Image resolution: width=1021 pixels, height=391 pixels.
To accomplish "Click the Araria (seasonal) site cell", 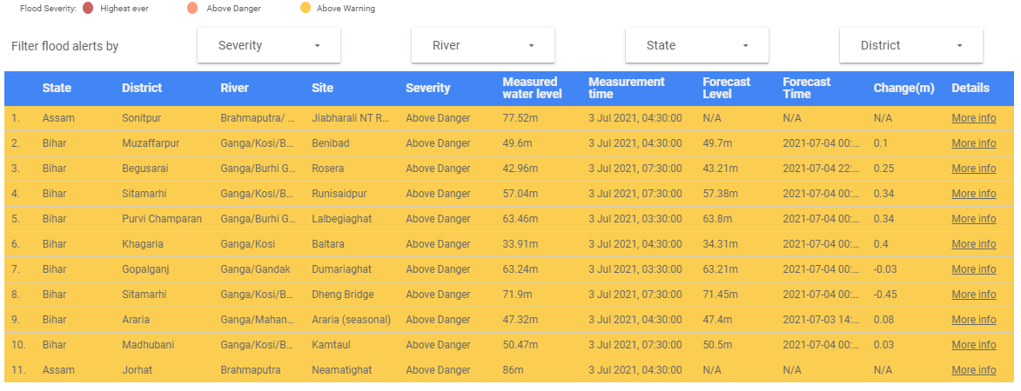I will click(x=351, y=320).
